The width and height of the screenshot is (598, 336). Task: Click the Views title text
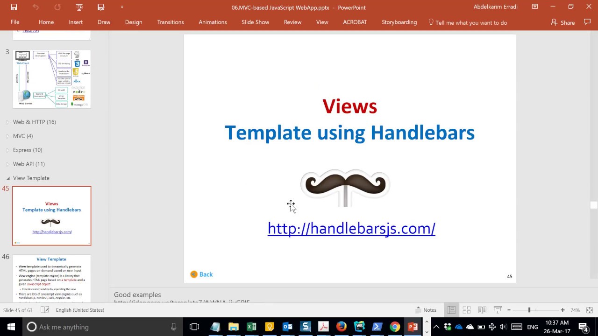click(349, 106)
